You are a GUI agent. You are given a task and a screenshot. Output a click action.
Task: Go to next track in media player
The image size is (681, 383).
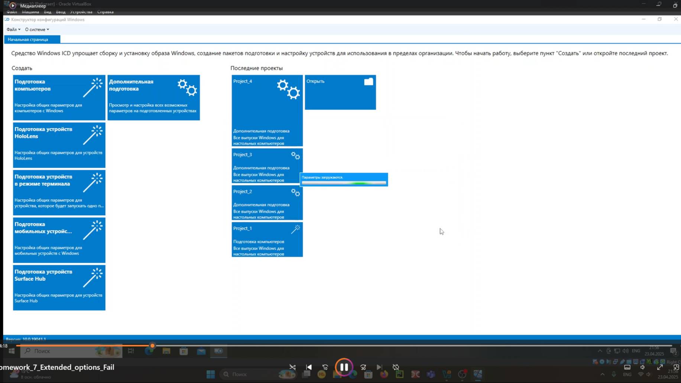click(379, 367)
